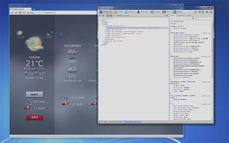
Task: Click the html breadcrumb at bottom
Action: click(x=100, y=122)
